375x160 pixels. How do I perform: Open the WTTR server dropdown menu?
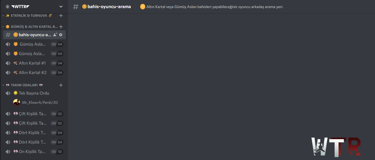coord(61,7)
